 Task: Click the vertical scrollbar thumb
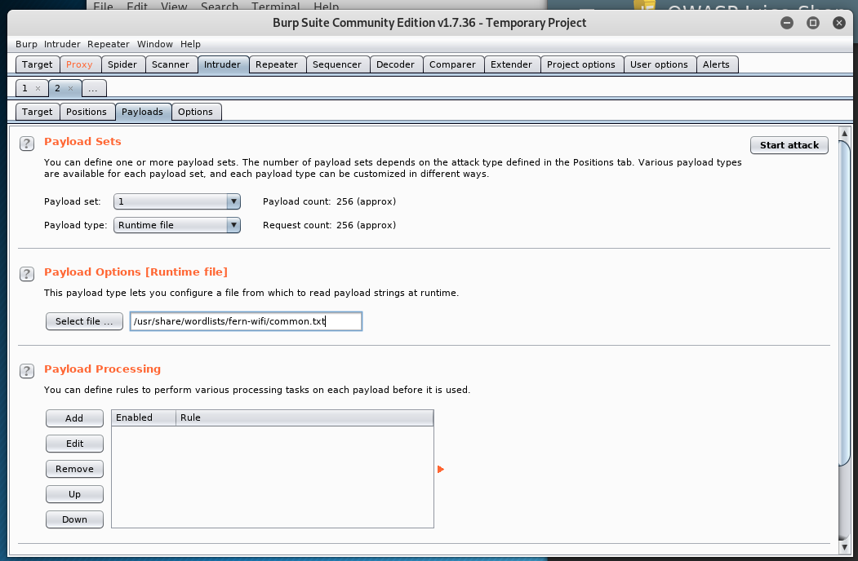[x=844, y=303]
